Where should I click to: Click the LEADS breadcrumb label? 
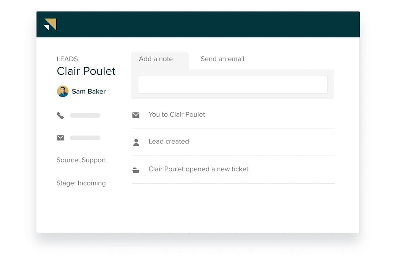pos(67,59)
